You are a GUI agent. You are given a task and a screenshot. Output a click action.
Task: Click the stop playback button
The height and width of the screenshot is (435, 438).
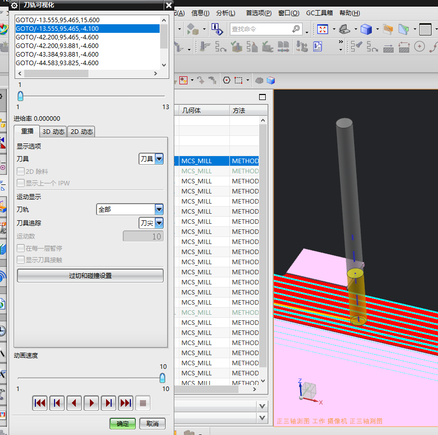[143, 403]
